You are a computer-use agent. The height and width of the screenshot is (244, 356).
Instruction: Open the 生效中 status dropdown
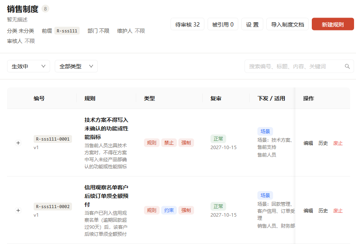click(29, 66)
